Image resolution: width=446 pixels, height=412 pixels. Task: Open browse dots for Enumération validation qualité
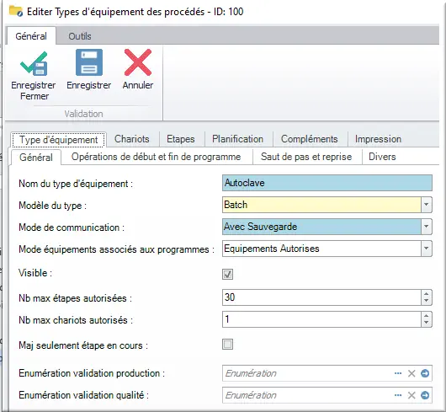398,395
